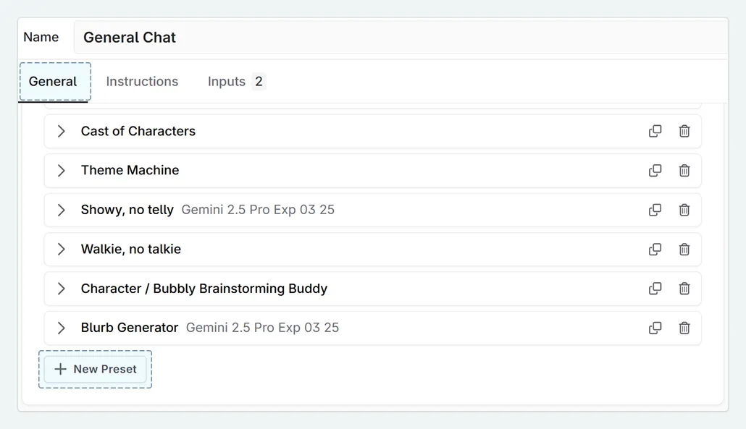Expand the Blurb Generator preset
The height and width of the screenshot is (429, 746).
[x=62, y=328]
